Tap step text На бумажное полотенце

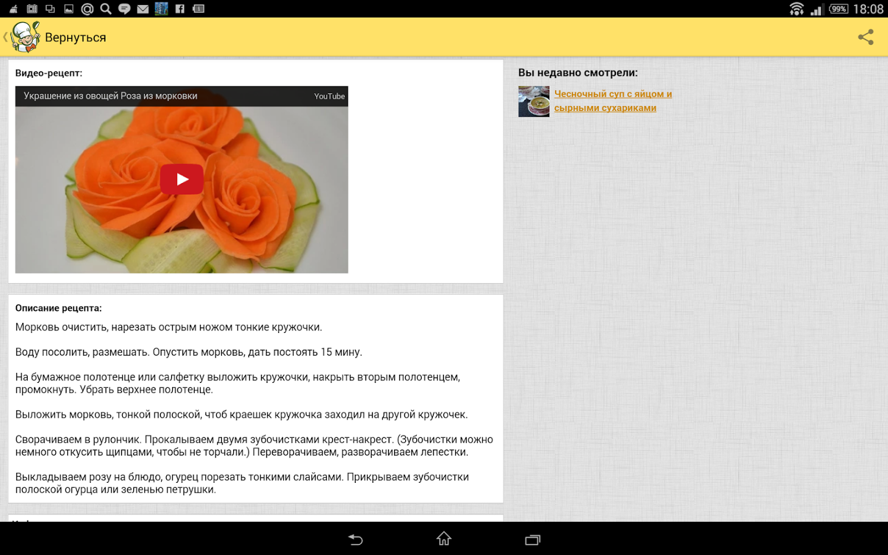point(238,384)
